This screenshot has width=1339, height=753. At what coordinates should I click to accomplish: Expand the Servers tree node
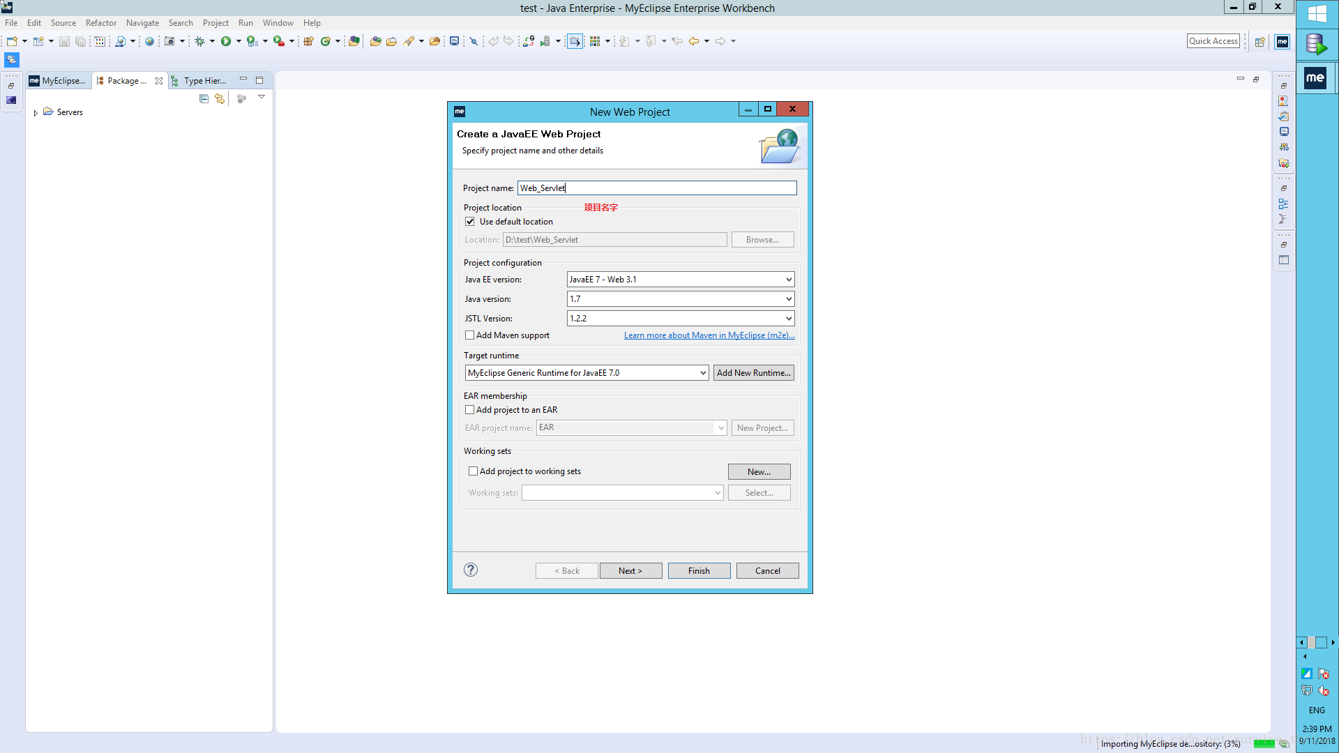point(36,113)
